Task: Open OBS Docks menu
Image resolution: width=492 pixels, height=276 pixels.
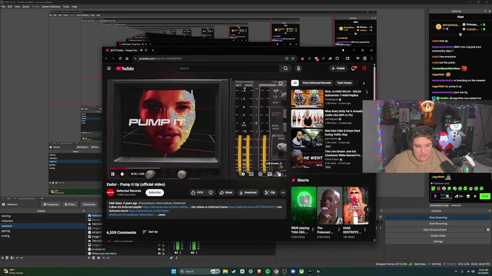Action: pos(26,7)
